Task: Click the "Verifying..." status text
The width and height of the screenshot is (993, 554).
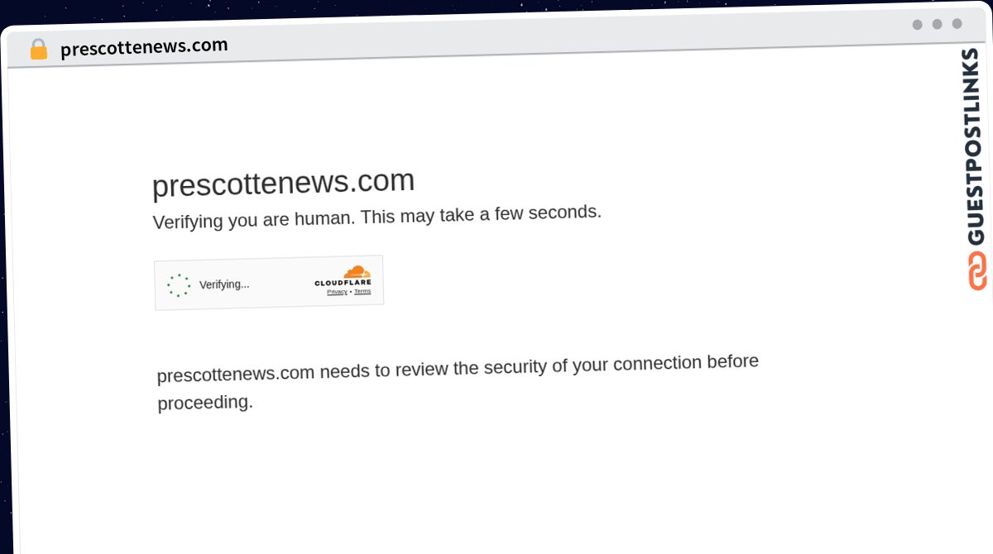Action: [224, 284]
